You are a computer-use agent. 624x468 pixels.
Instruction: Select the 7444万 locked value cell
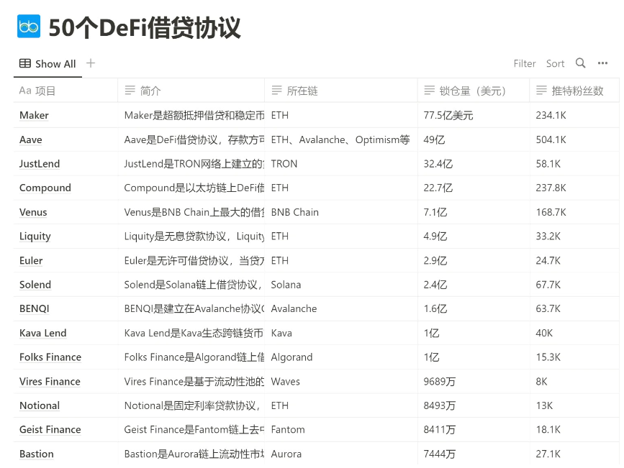474,454
